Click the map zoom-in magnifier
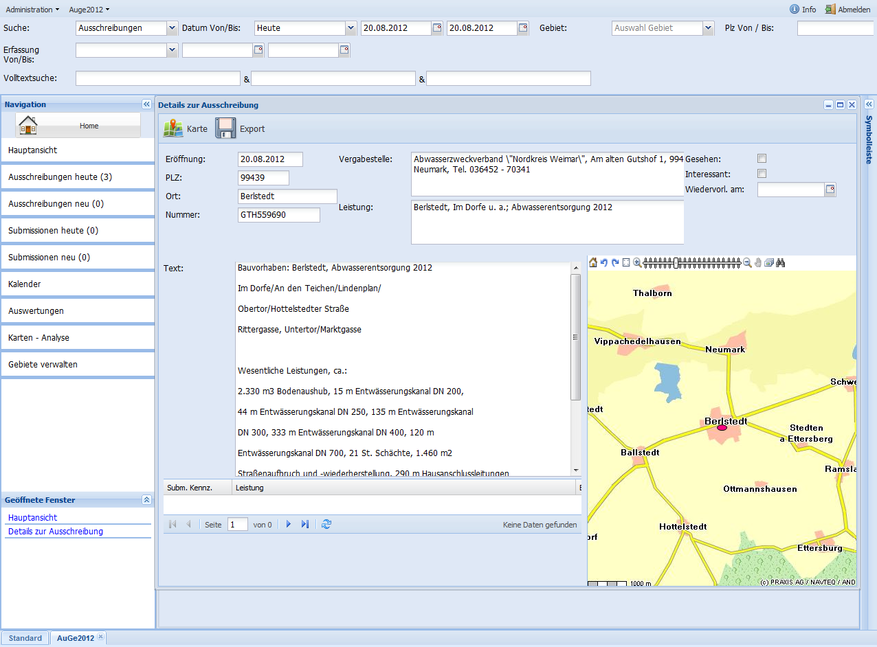877x647 pixels. [637, 263]
